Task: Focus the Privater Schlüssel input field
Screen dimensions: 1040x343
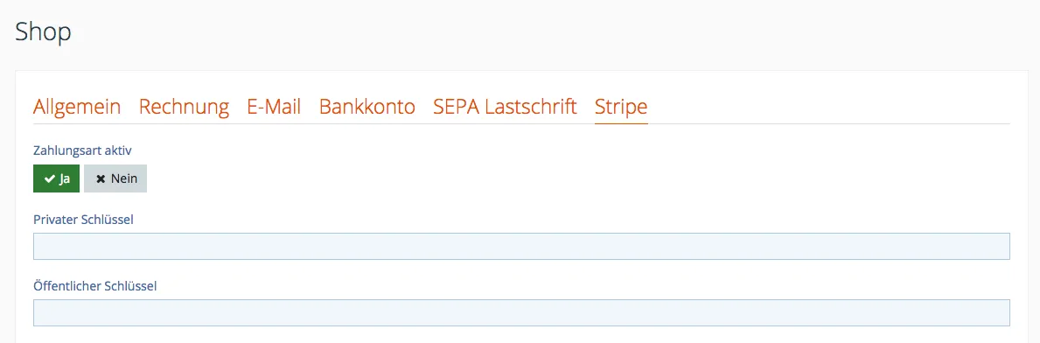Action: pyautogui.click(x=521, y=246)
